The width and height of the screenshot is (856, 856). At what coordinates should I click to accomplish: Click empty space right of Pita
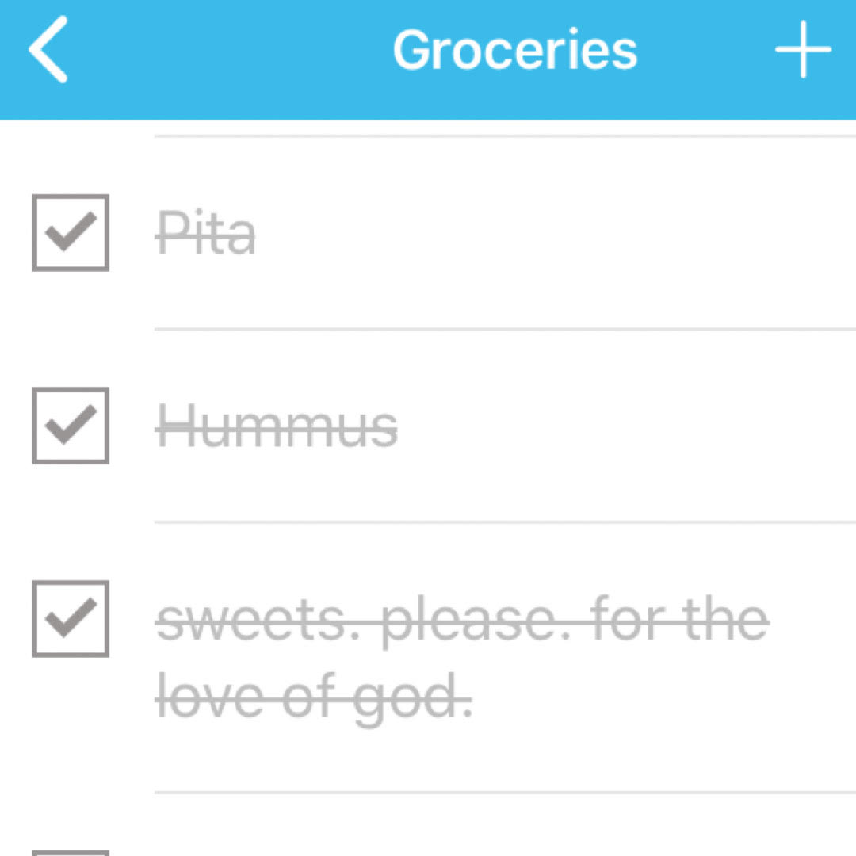point(555,233)
